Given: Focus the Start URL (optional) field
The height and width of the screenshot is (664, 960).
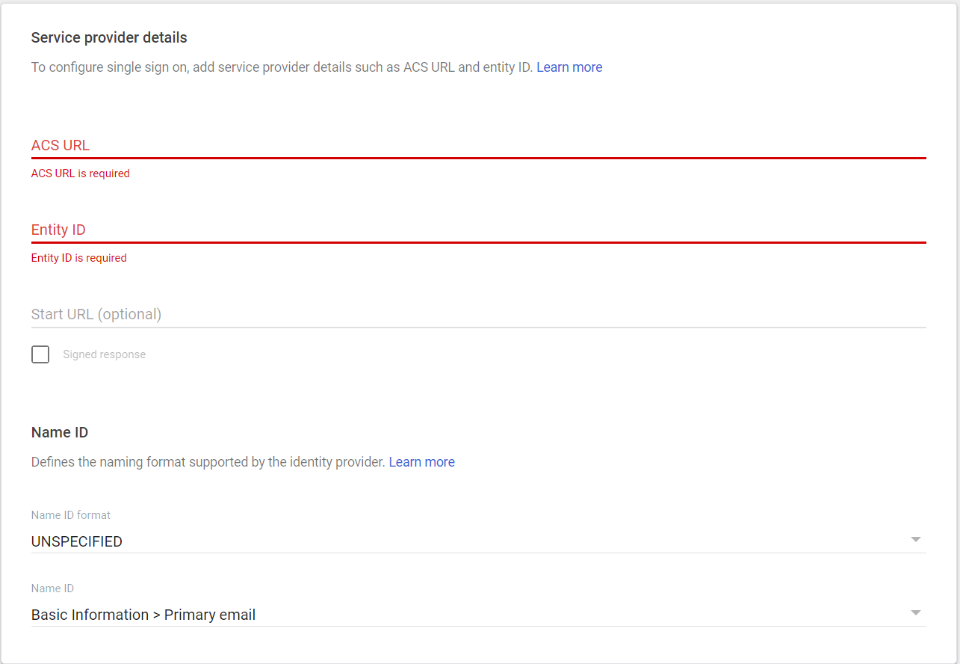Looking at the screenshot, I should click(x=478, y=314).
